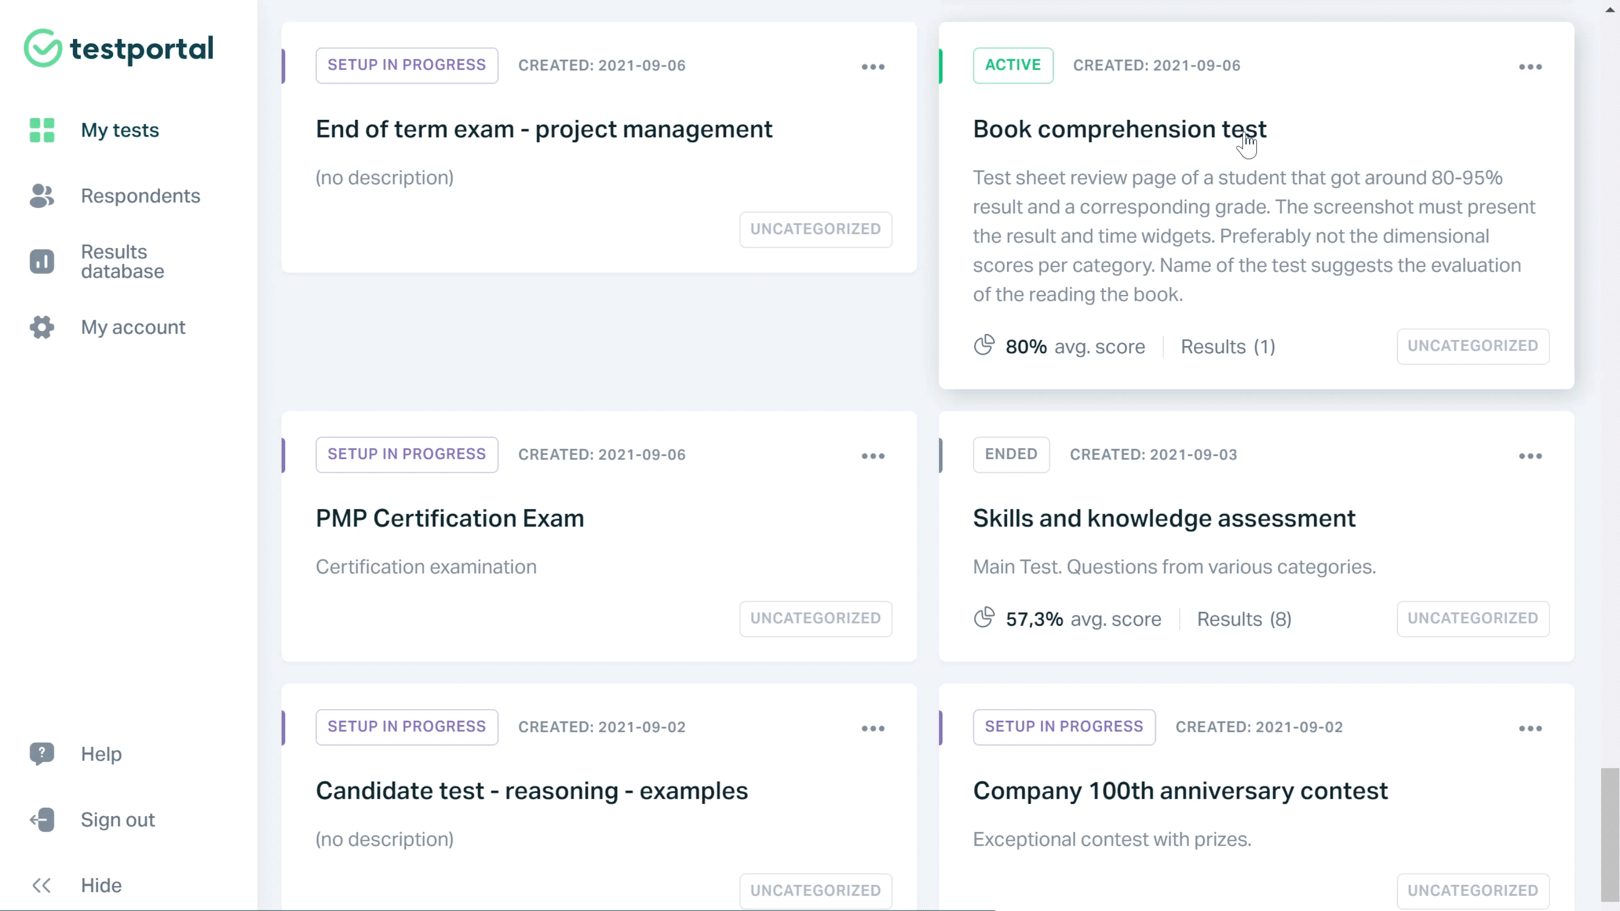Open Company 100th anniversary contest card title
Image resolution: width=1620 pixels, height=911 pixels.
click(1180, 791)
